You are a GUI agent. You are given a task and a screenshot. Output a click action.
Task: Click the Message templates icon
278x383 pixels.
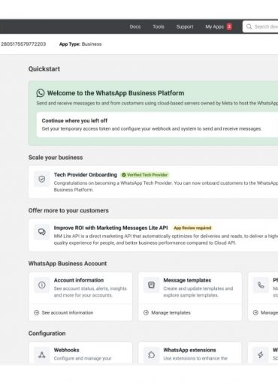[x=151, y=285]
